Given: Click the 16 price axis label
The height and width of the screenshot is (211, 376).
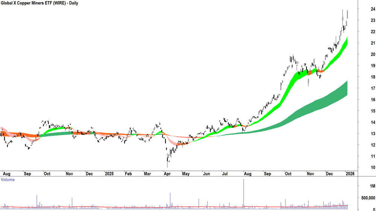Looking at the screenshot, I should (373, 99).
